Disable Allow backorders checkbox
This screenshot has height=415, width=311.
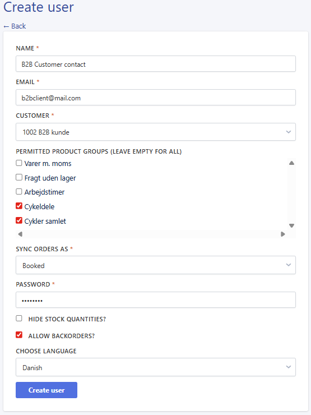click(x=19, y=335)
